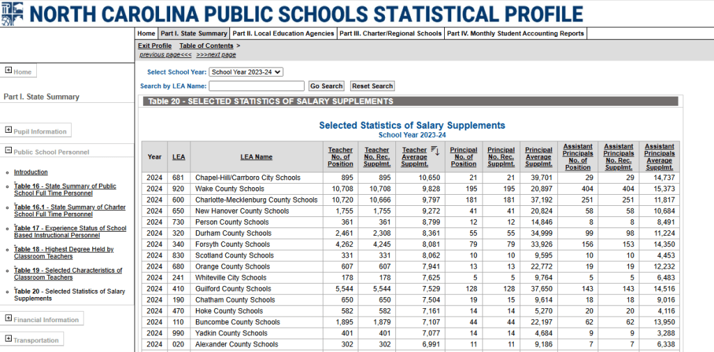Click the Search by LEA Name field

(257, 86)
